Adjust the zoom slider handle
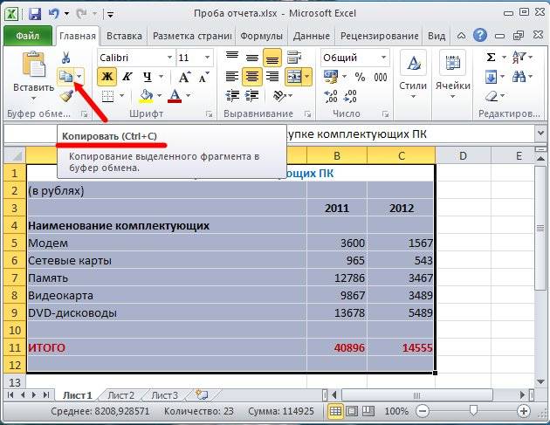 473,410
